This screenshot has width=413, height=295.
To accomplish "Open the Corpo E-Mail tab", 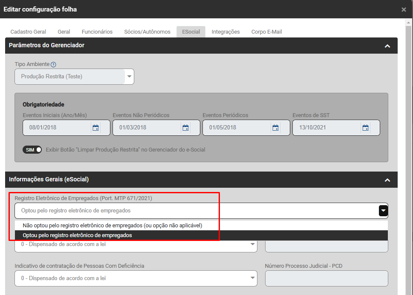I will click(266, 32).
